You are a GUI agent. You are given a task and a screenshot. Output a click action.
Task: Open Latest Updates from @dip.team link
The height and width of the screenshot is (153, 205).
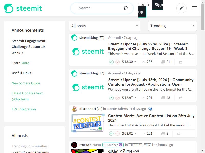click(x=27, y=96)
